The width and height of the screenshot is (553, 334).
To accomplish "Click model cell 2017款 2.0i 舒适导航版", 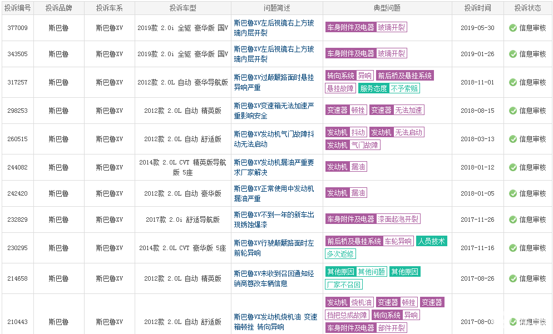I will click(182, 220).
